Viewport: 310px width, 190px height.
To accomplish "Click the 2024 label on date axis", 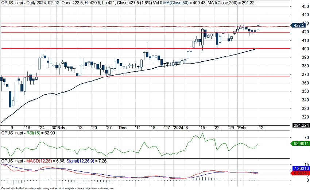I will tap(178, 128).
